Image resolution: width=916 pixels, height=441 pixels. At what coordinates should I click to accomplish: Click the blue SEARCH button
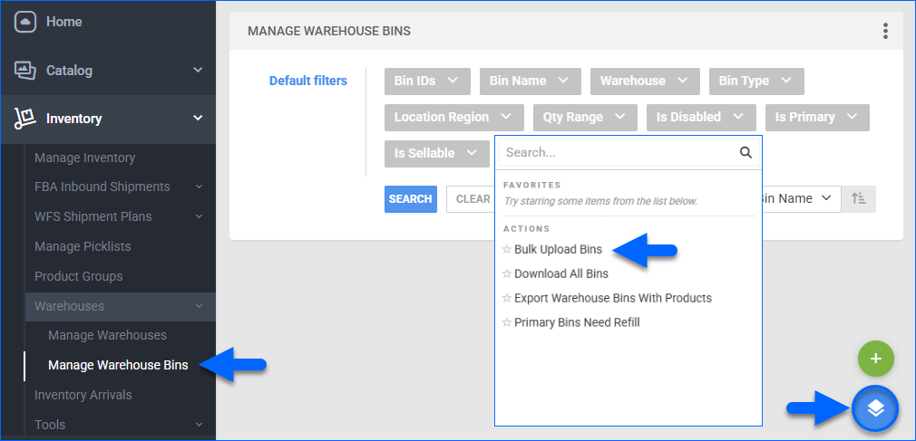[x=410, y=199]
